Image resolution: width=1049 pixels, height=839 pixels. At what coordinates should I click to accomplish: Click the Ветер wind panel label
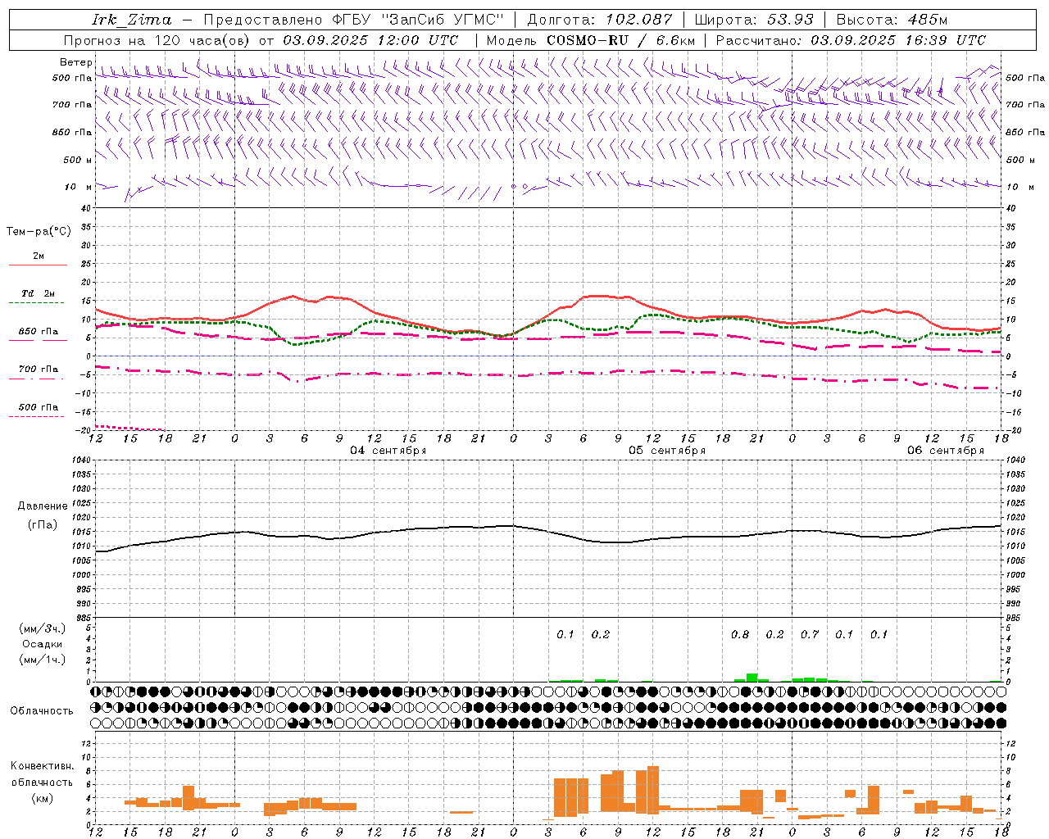[x=75, y=62]
